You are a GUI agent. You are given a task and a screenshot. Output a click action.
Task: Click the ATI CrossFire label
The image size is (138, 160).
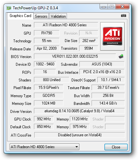pyautogui.click(x=21, y=135)
